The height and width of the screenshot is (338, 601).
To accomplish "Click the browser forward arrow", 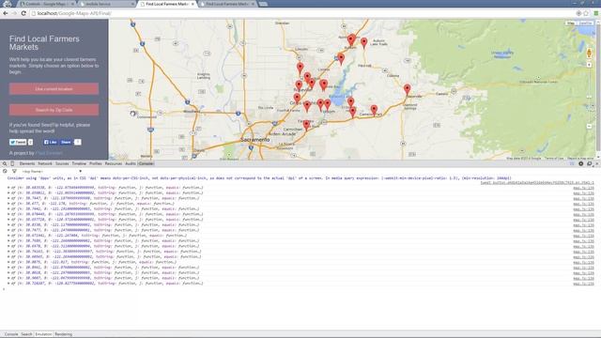I will click(x=14, y=13).
